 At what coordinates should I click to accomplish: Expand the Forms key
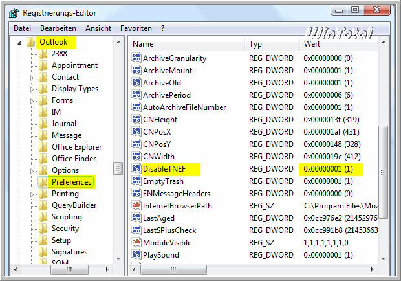click(32, 101)
